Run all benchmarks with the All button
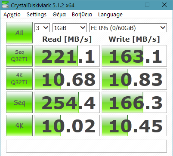The height and width of the screenshot is (156, 173). tap(19, 33)
